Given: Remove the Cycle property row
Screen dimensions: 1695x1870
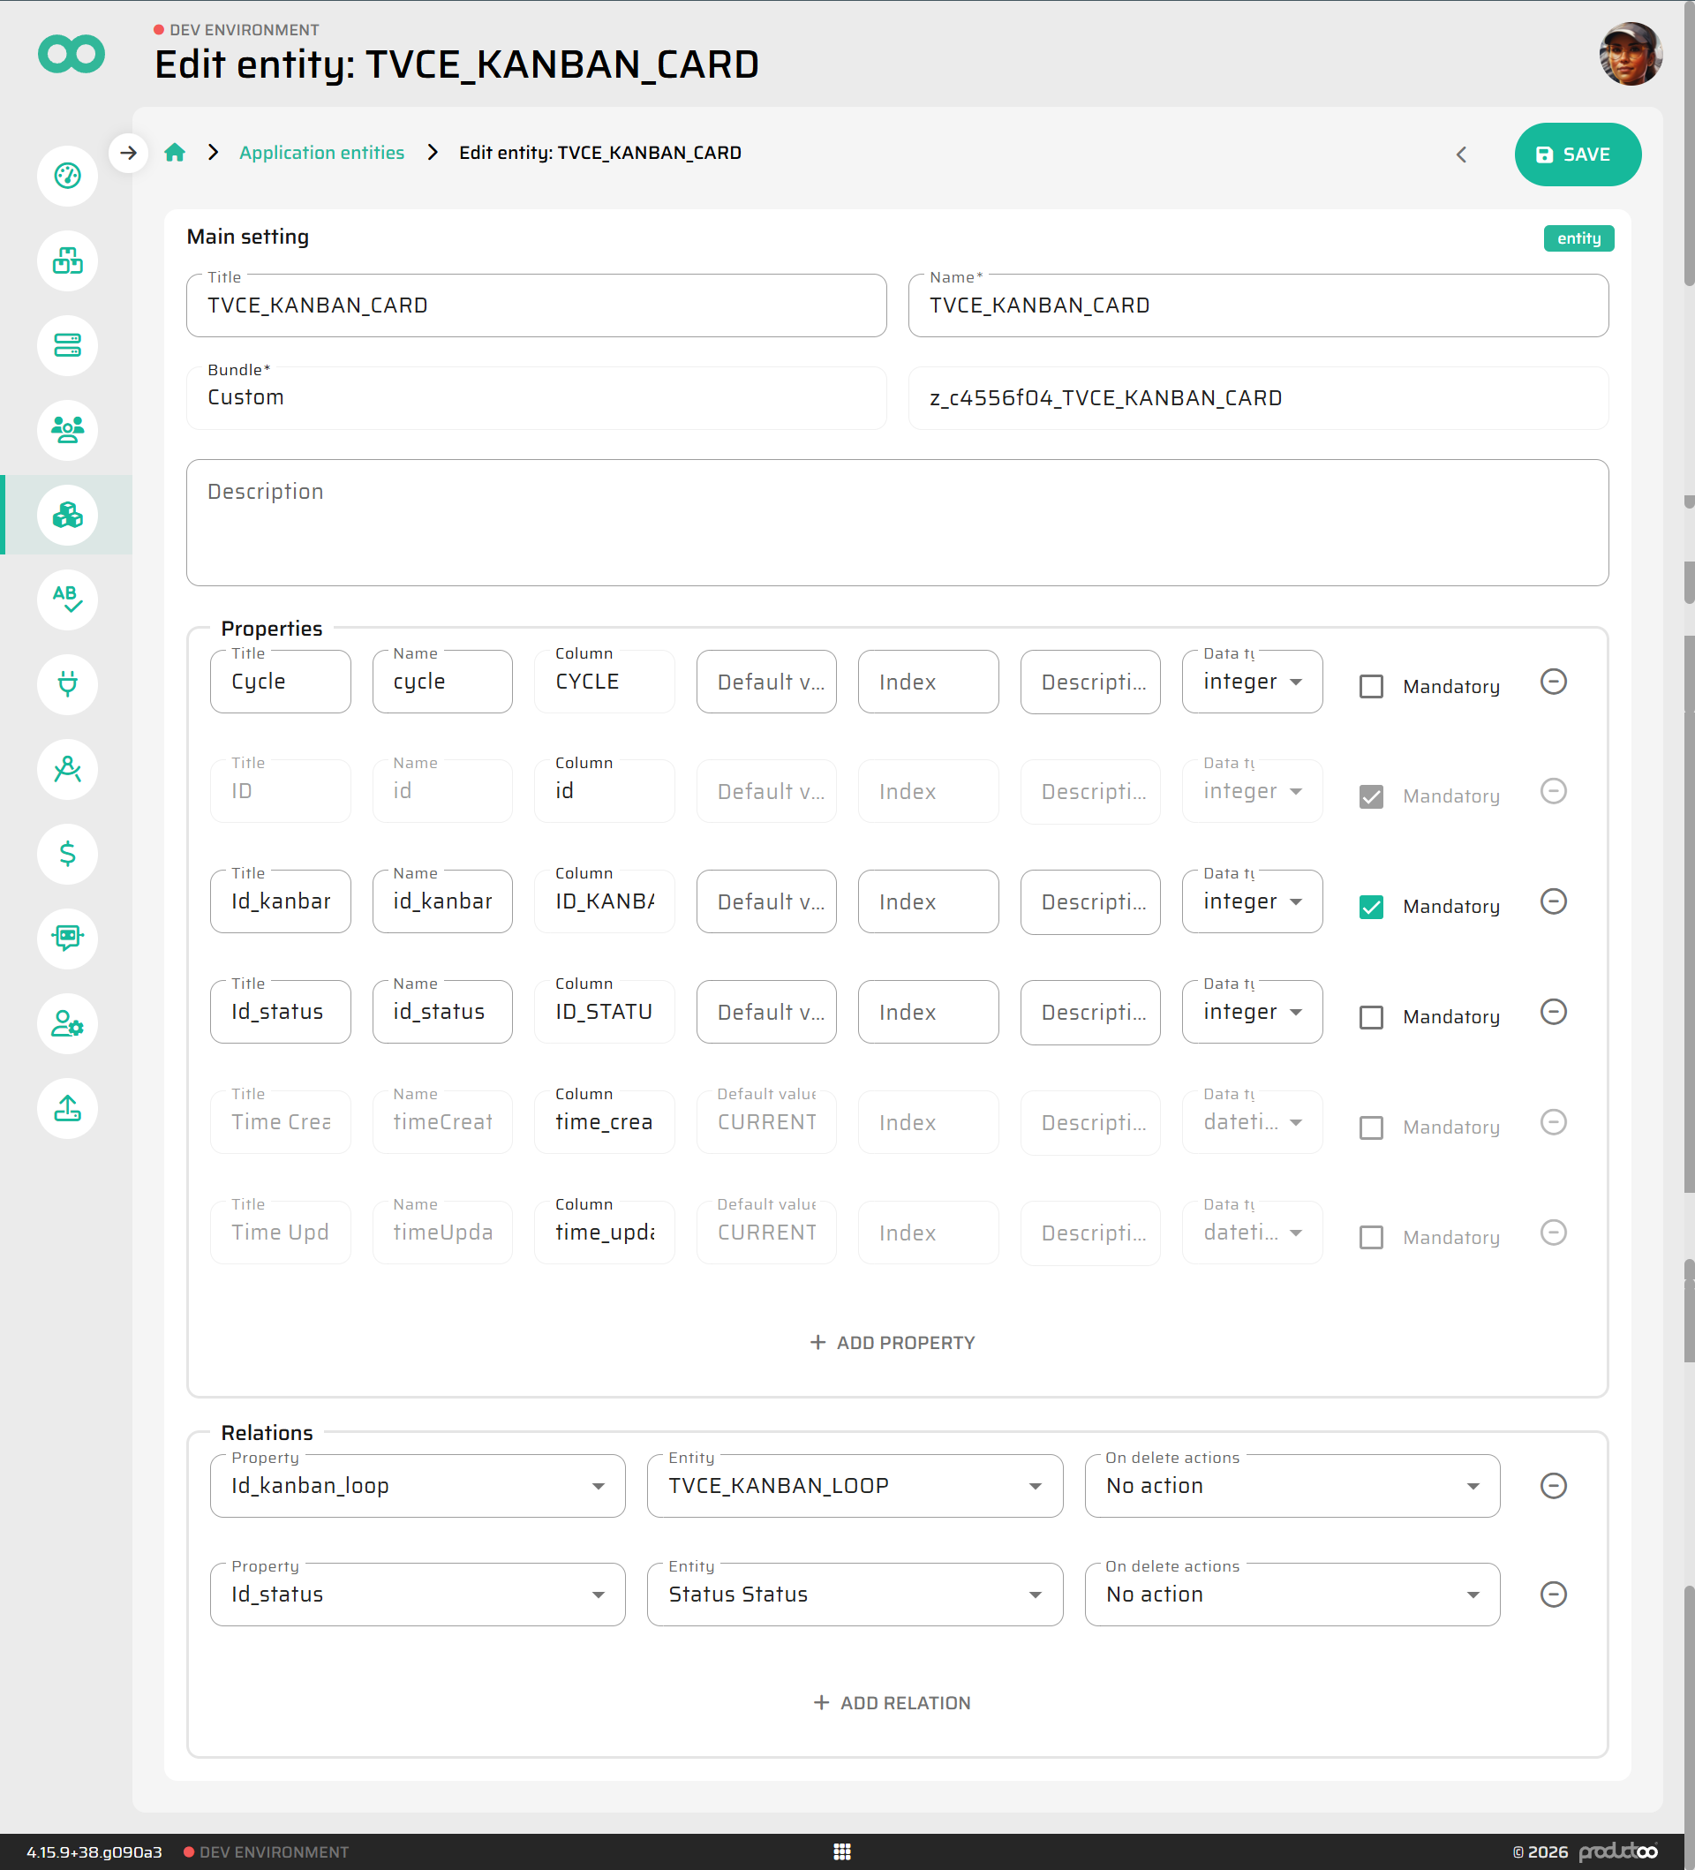Looking at the screenshot, I should pos(1552,682).
